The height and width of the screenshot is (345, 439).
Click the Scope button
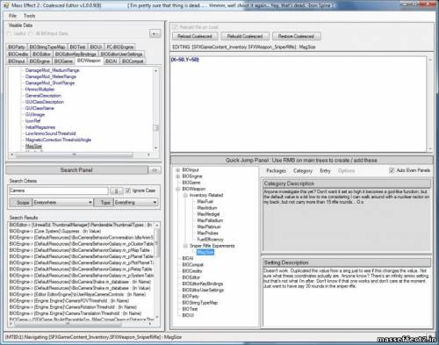click(21, 203)
